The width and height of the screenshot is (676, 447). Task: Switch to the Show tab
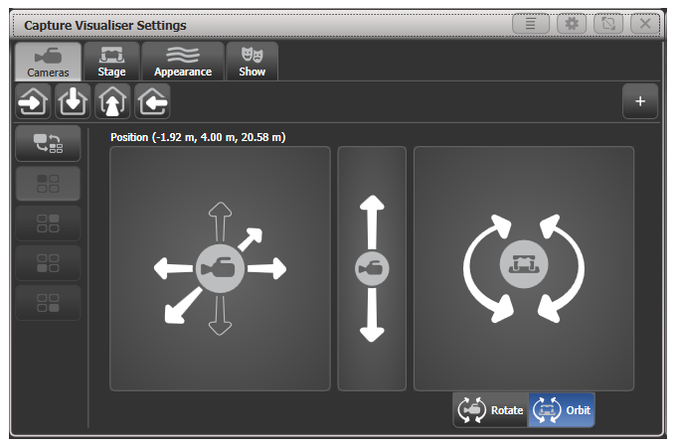(x=253, y=62)
